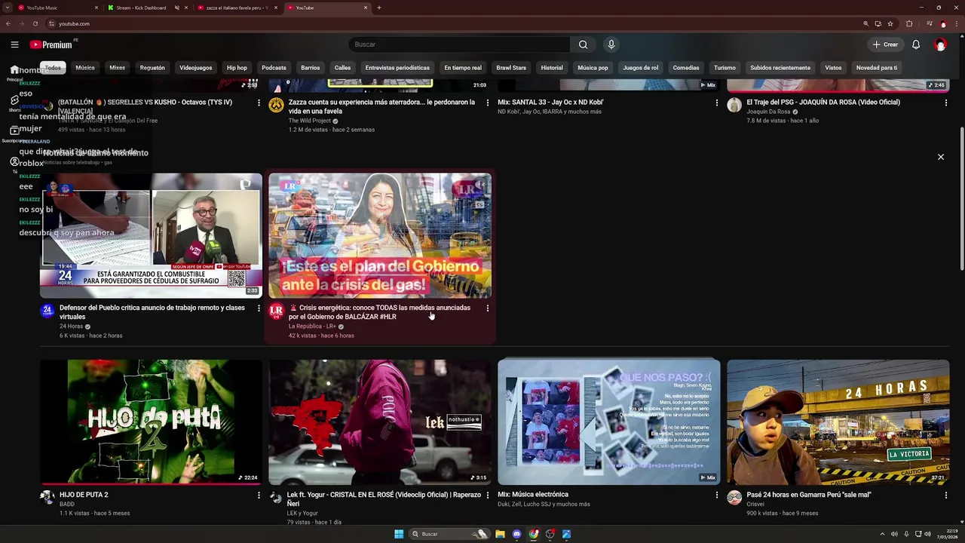This screenshot has width=965, height=543.
Task: Select the Videojuegos filter chip
Action: click(196, 68)
